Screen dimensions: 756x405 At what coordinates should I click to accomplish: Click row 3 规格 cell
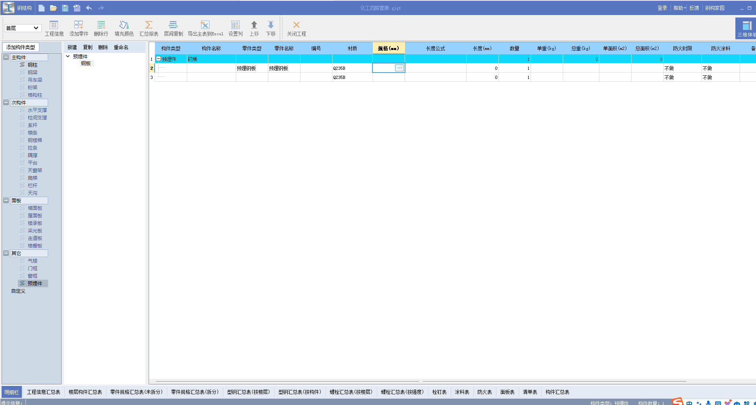388,77
